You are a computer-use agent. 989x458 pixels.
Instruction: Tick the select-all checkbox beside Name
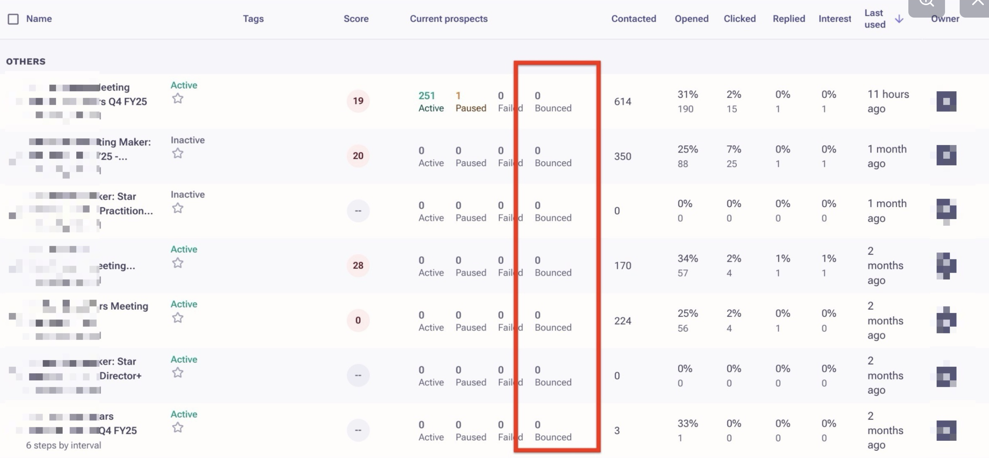13,19
